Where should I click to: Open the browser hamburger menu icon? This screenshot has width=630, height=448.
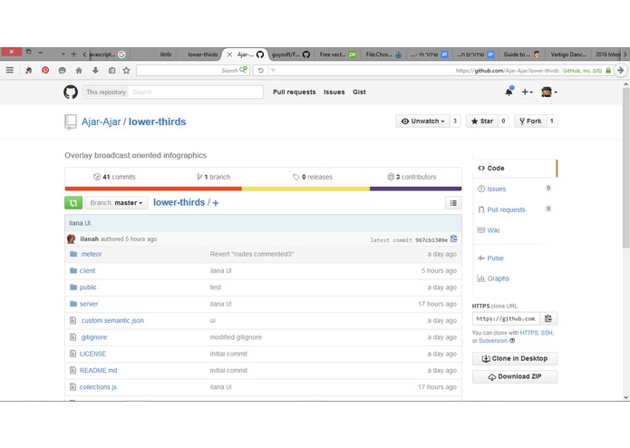tap(10, 71)
